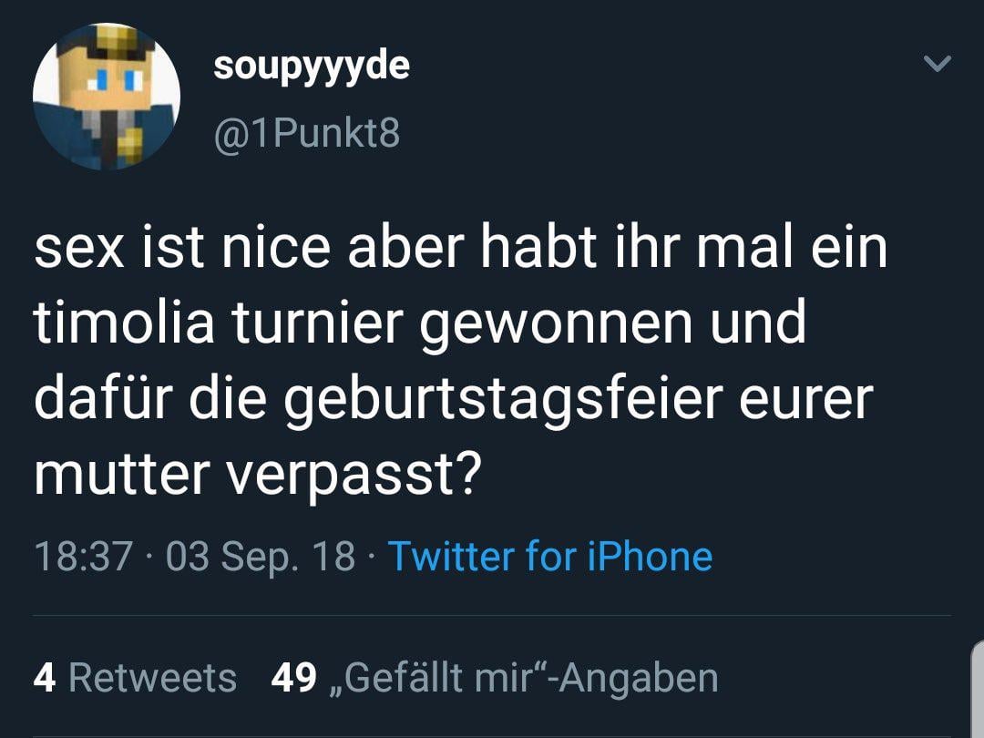
Task: Click the word Retweets
Action: point(152,678)
